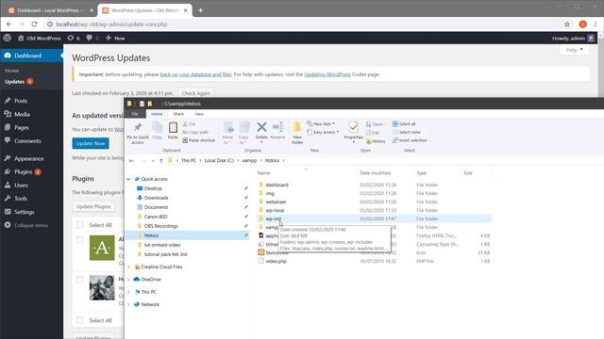Click the red X Delete icon
The image size is (604, 339).
[261, 127]
